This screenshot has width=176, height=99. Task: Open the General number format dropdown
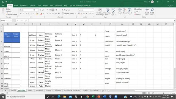coord(93,10)
